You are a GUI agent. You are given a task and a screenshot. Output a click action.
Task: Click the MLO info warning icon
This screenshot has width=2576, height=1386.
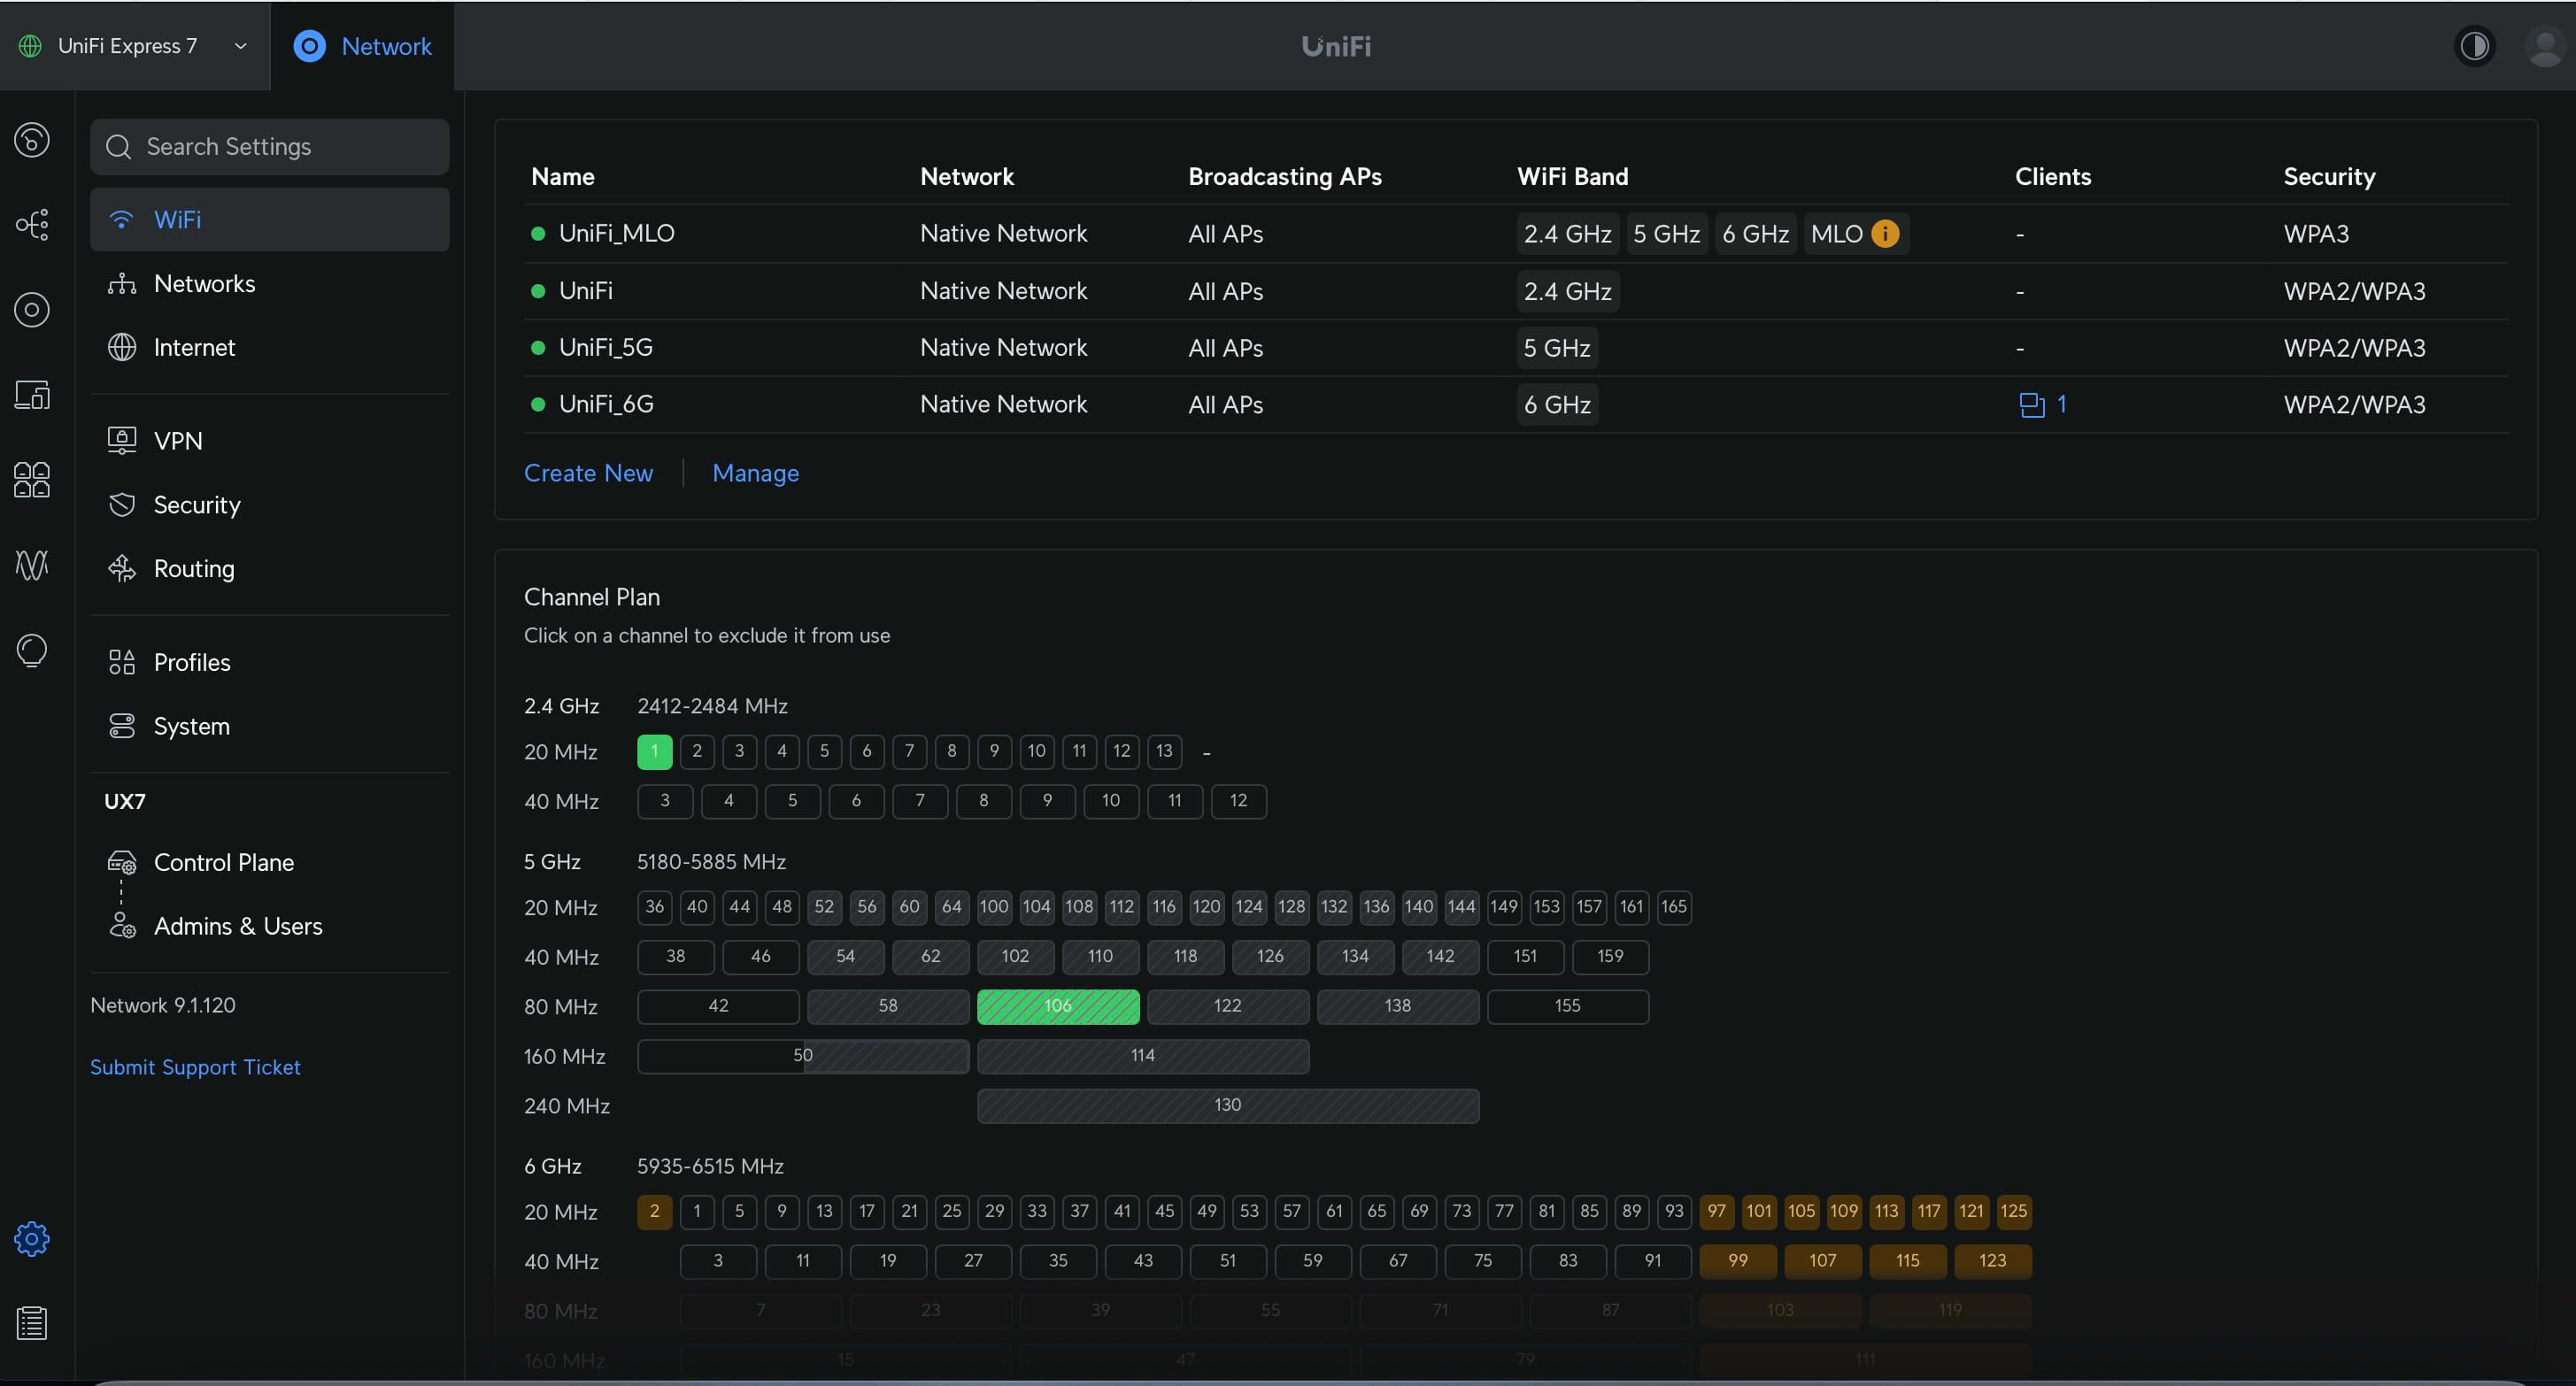(x=1885, y=233)
